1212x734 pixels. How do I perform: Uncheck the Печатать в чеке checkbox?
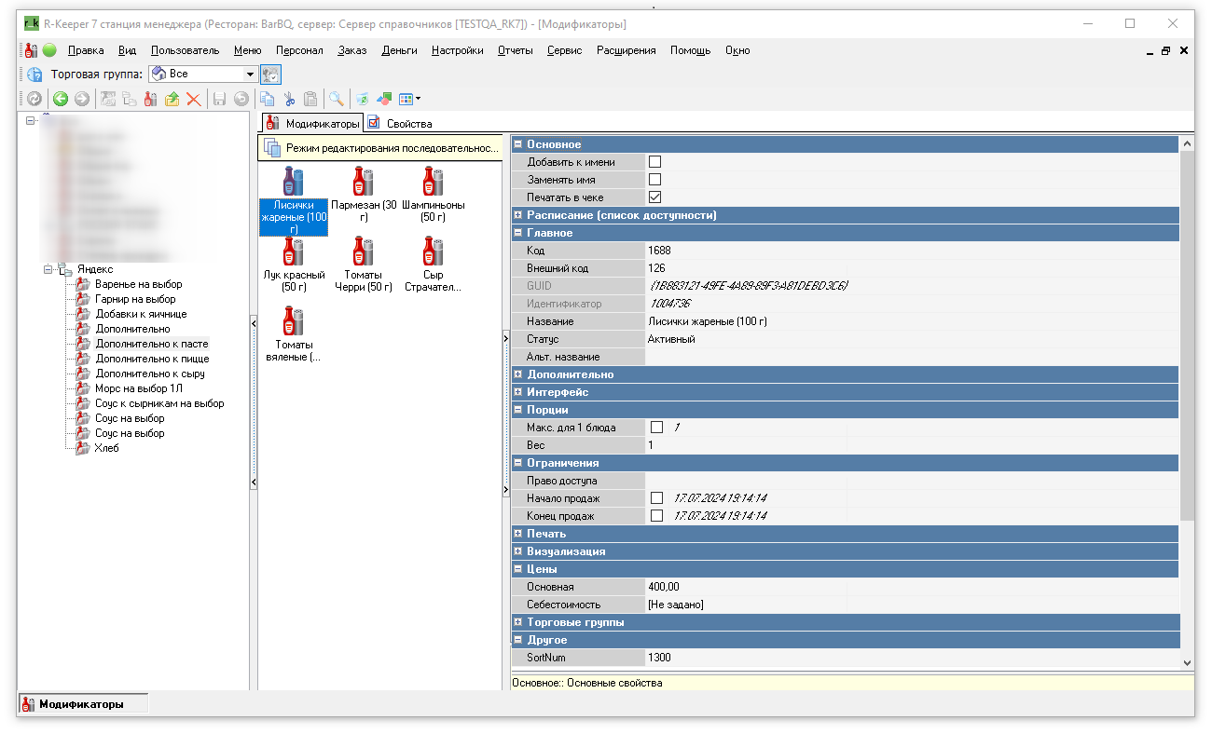[x=655, y=197]
